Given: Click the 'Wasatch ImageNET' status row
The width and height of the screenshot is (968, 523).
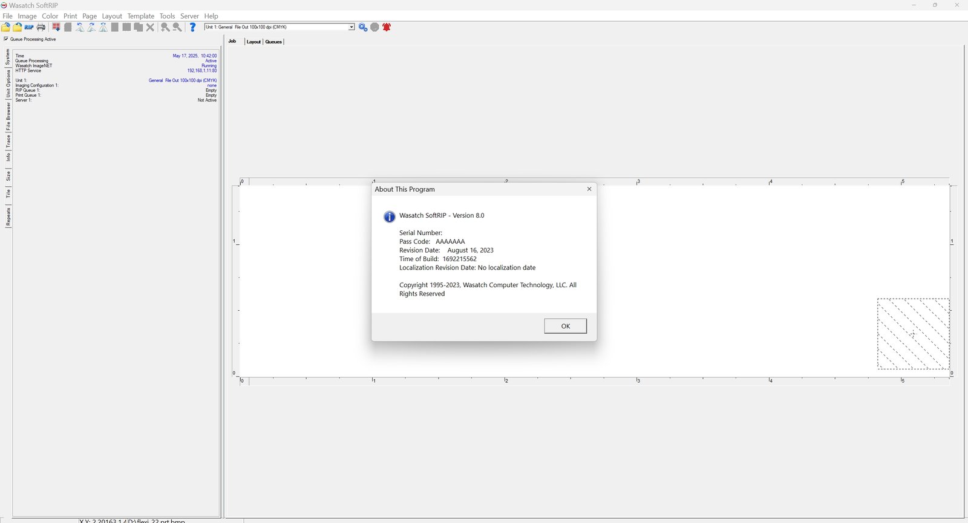Looking at the screenshot, I should click(x=116, y=66).
